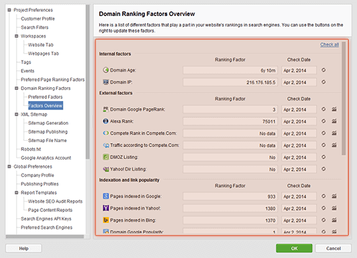Refresh Pages indexed in Yahoo!
The image size is (357, 258).
pyautogui.click(x=324, y=208)
